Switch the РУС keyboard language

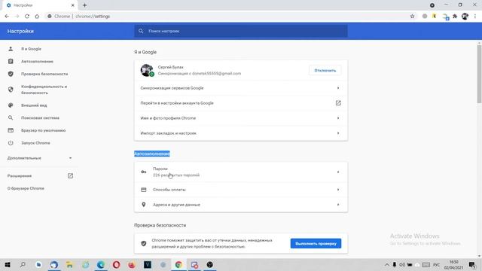[x=437, y=264]
